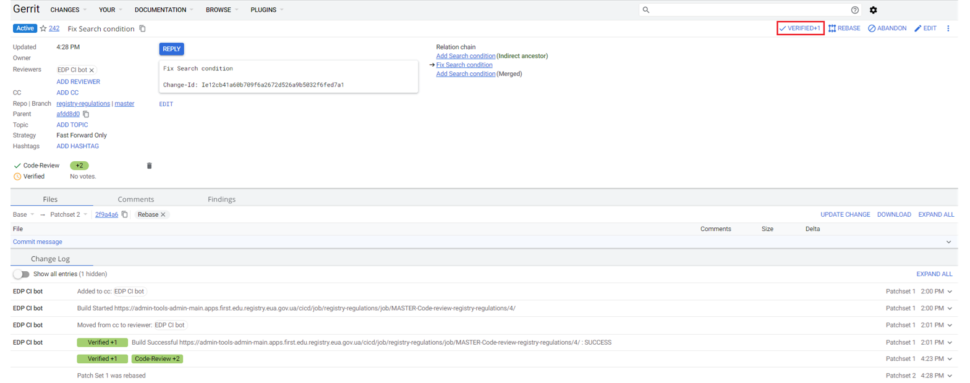Image resolution: width=970 pixels, height=383 pixels.
Task: Switch to the Comments tab
Action: click(x=135, y=200)
